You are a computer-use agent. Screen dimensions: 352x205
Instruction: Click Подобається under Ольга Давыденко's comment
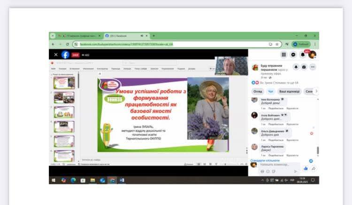273,140
